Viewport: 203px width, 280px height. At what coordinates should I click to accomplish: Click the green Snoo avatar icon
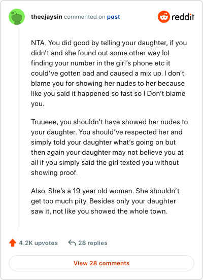[17, 17]
